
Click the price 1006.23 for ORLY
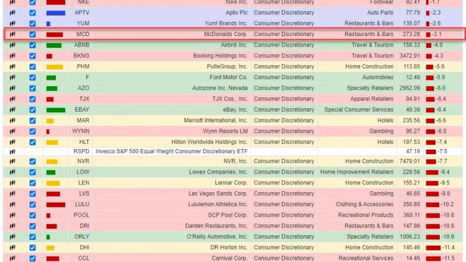coord(409,237)
